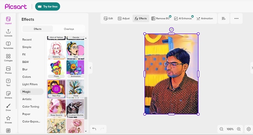Image resolution: width=253 pixels, height=135 pixels.
Task: Collapse the Effects panel with left chevron
Action: coord(90,68)
